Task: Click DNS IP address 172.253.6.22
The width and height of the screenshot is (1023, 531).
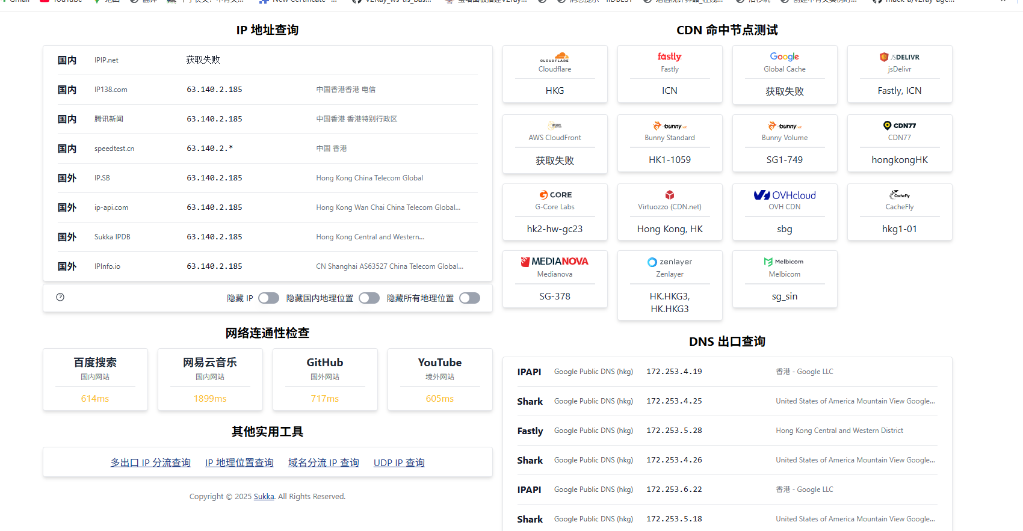Action: coord(674,490)
